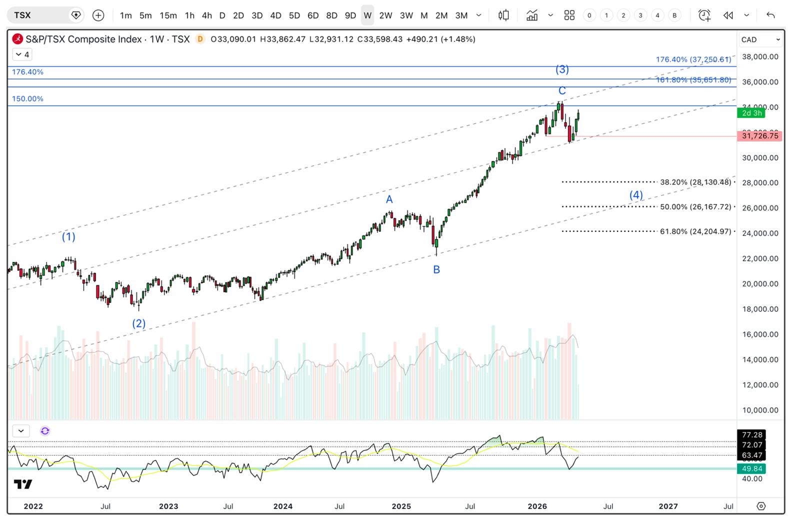Expand the indicators favorites dropdown arrow
This screenshot has height=518, width=791.
[x=550, y=15]
